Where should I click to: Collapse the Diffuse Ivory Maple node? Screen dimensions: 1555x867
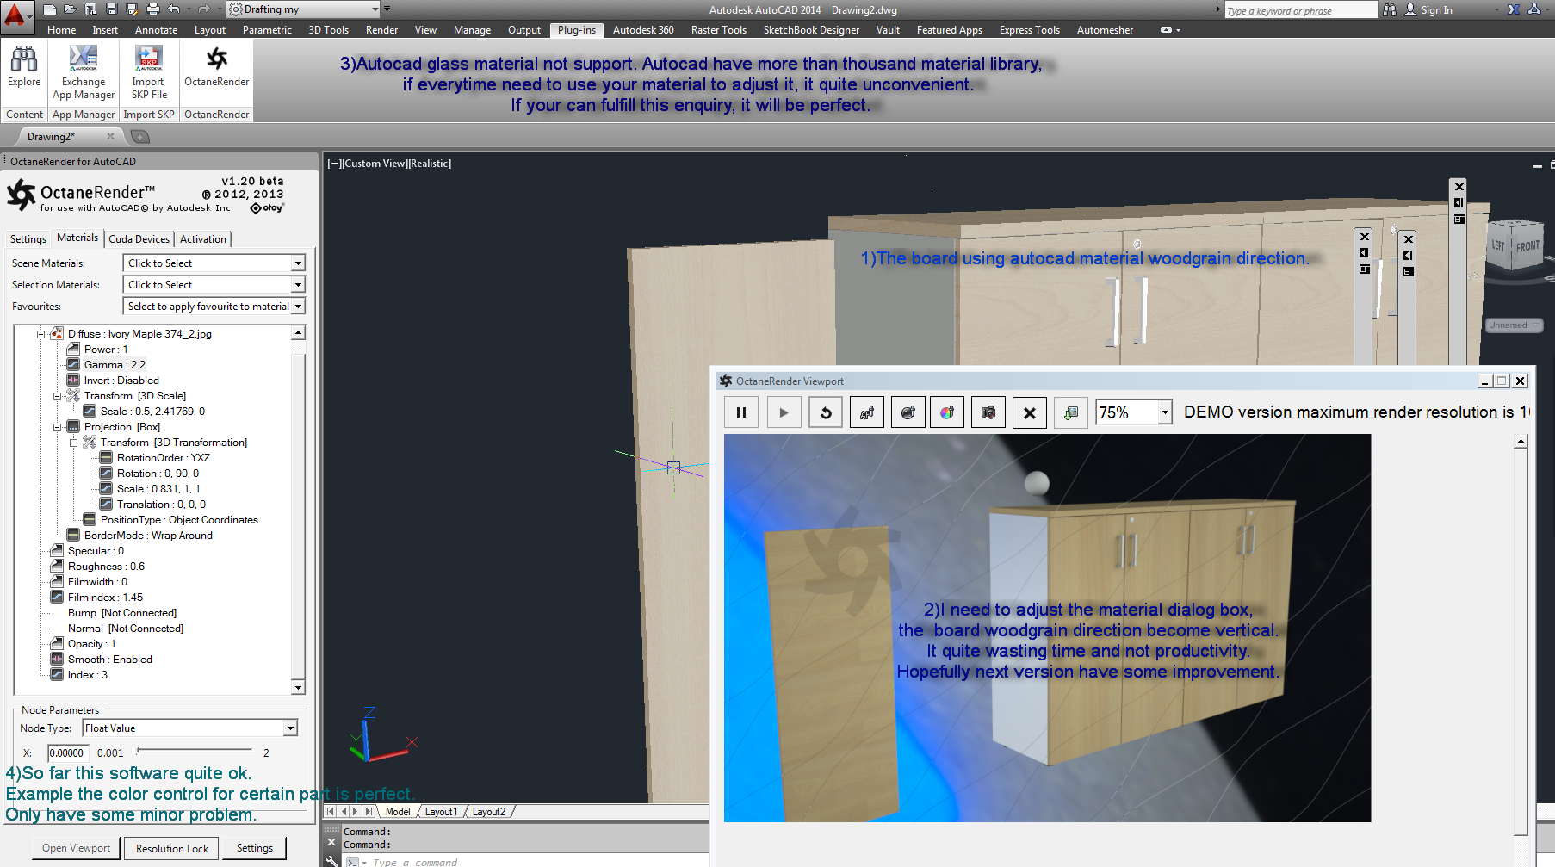(40, 334)
